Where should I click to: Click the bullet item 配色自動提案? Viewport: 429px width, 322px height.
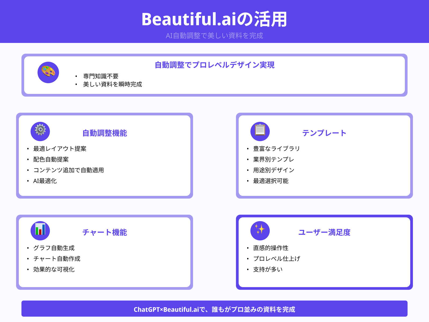point(50,159)
